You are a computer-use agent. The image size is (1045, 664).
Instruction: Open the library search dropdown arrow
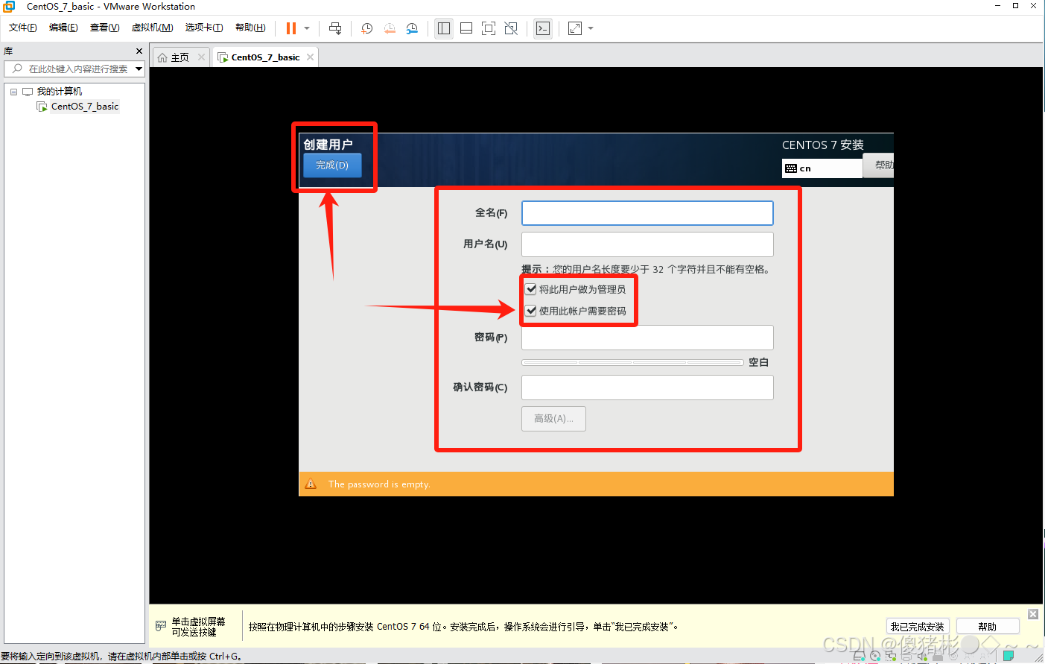tap(139, 69)
